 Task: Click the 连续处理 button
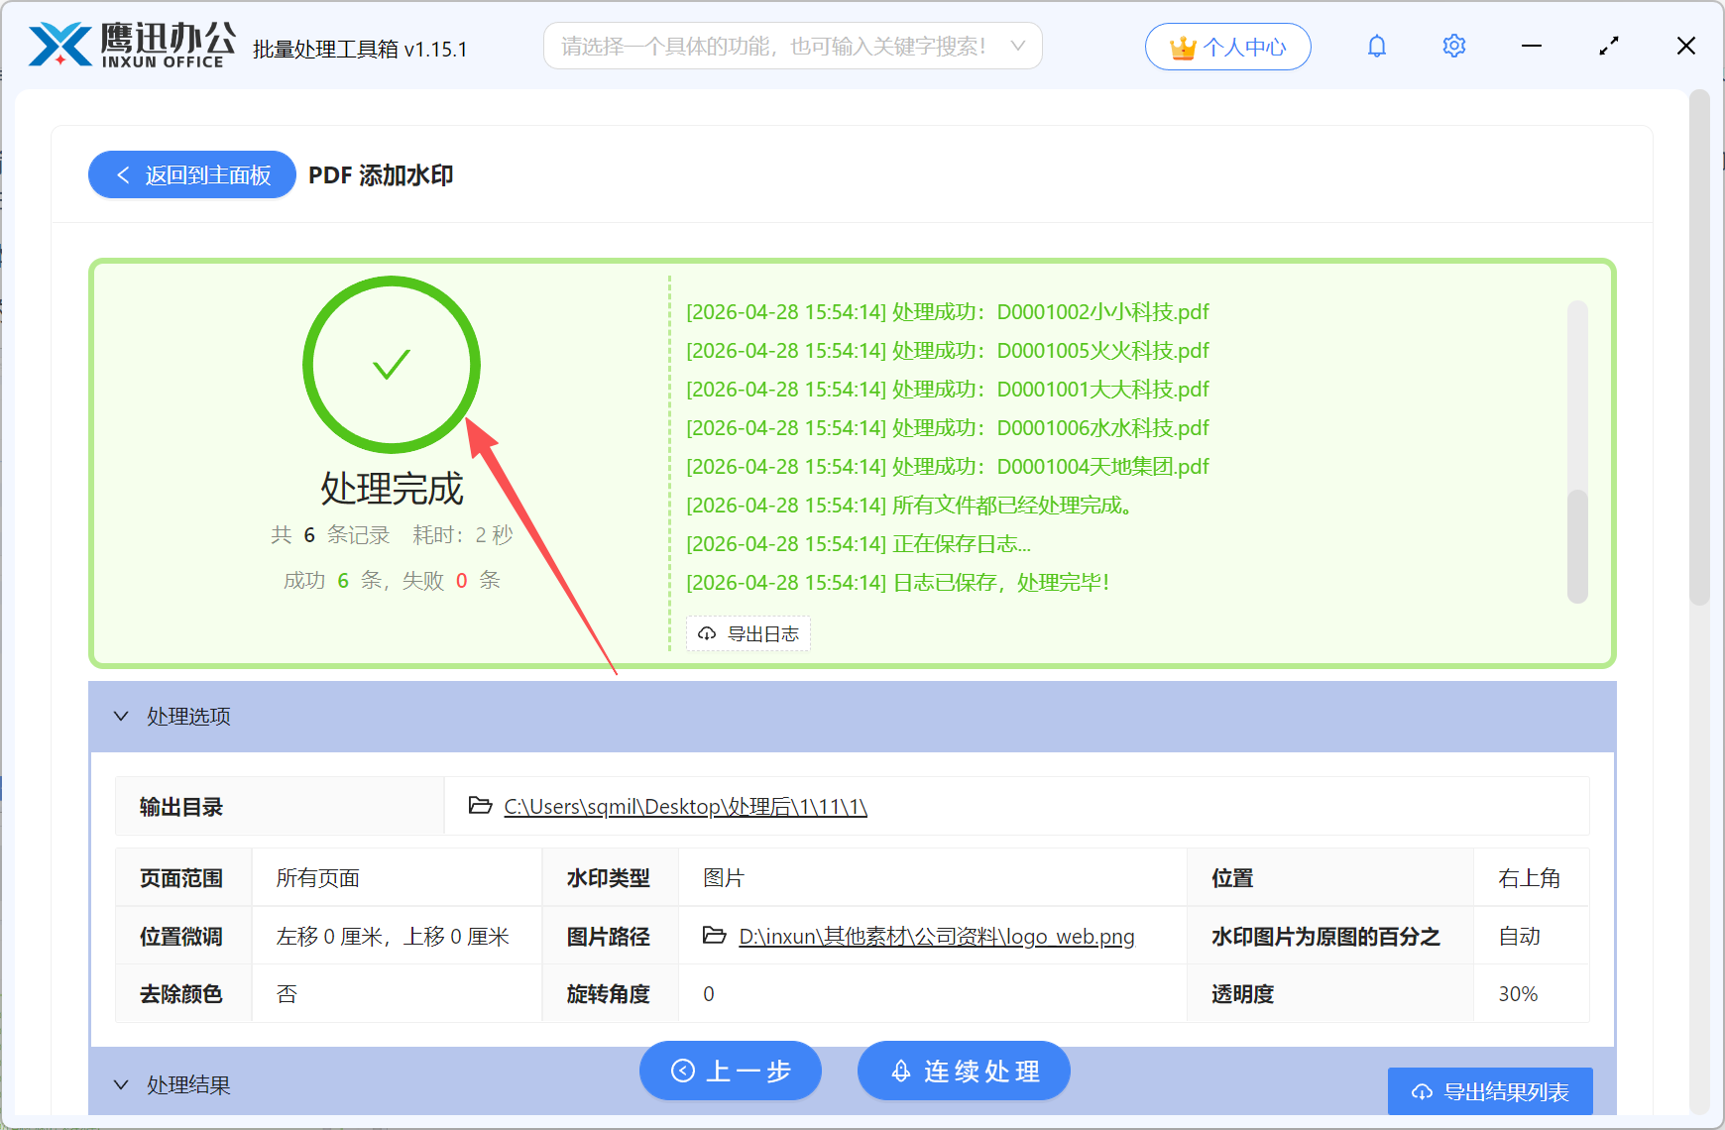point(963,1071)
